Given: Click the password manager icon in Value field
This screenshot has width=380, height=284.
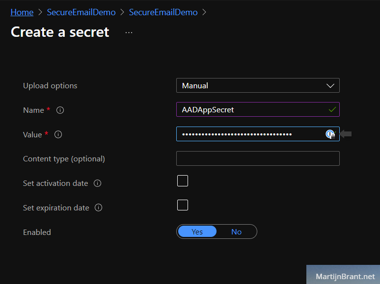Looking at the screenshot, I should [x=330, y=134].
